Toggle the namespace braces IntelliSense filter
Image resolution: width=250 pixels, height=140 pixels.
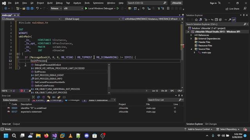pyautogui.click(x=64, y=97)
